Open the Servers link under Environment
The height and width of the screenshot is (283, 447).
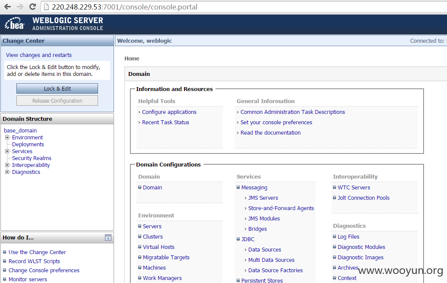(152, 226)
